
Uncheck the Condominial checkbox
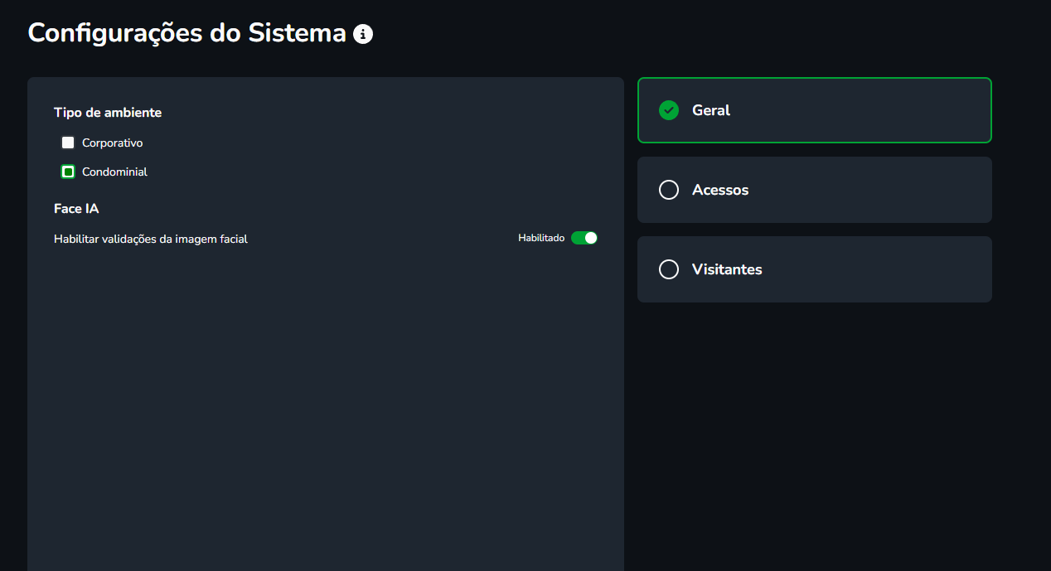pos(68,172)
